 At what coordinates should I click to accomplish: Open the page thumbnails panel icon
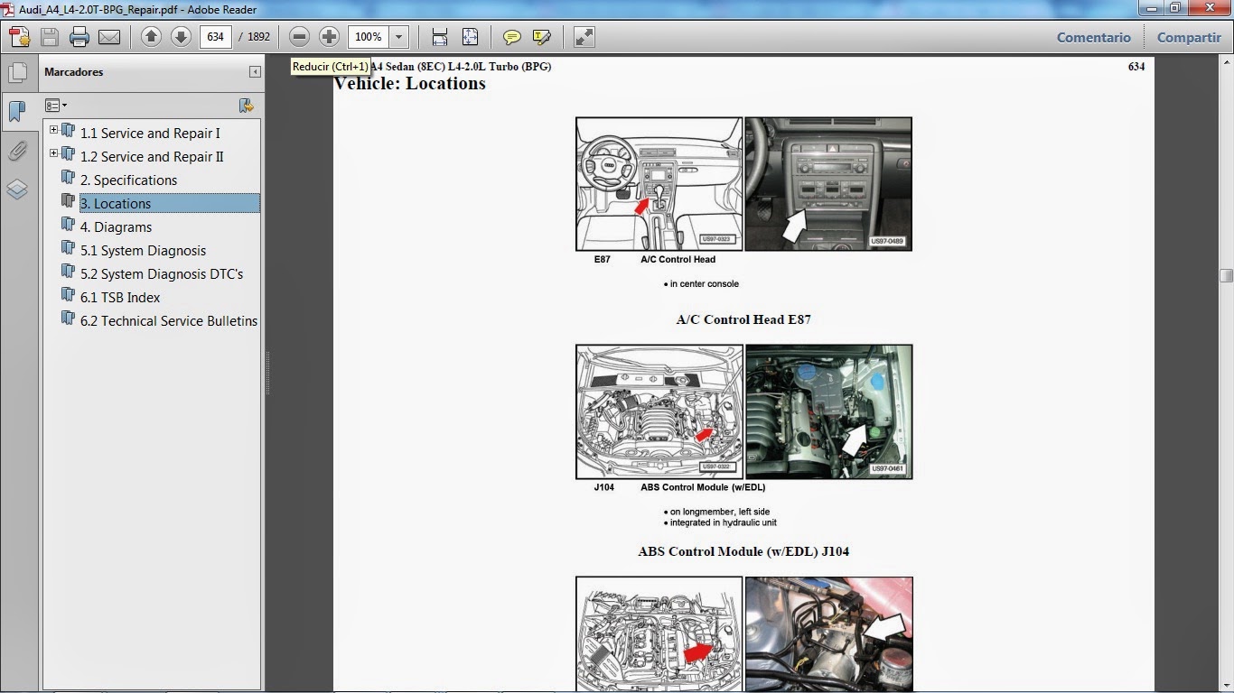(17, 73)
